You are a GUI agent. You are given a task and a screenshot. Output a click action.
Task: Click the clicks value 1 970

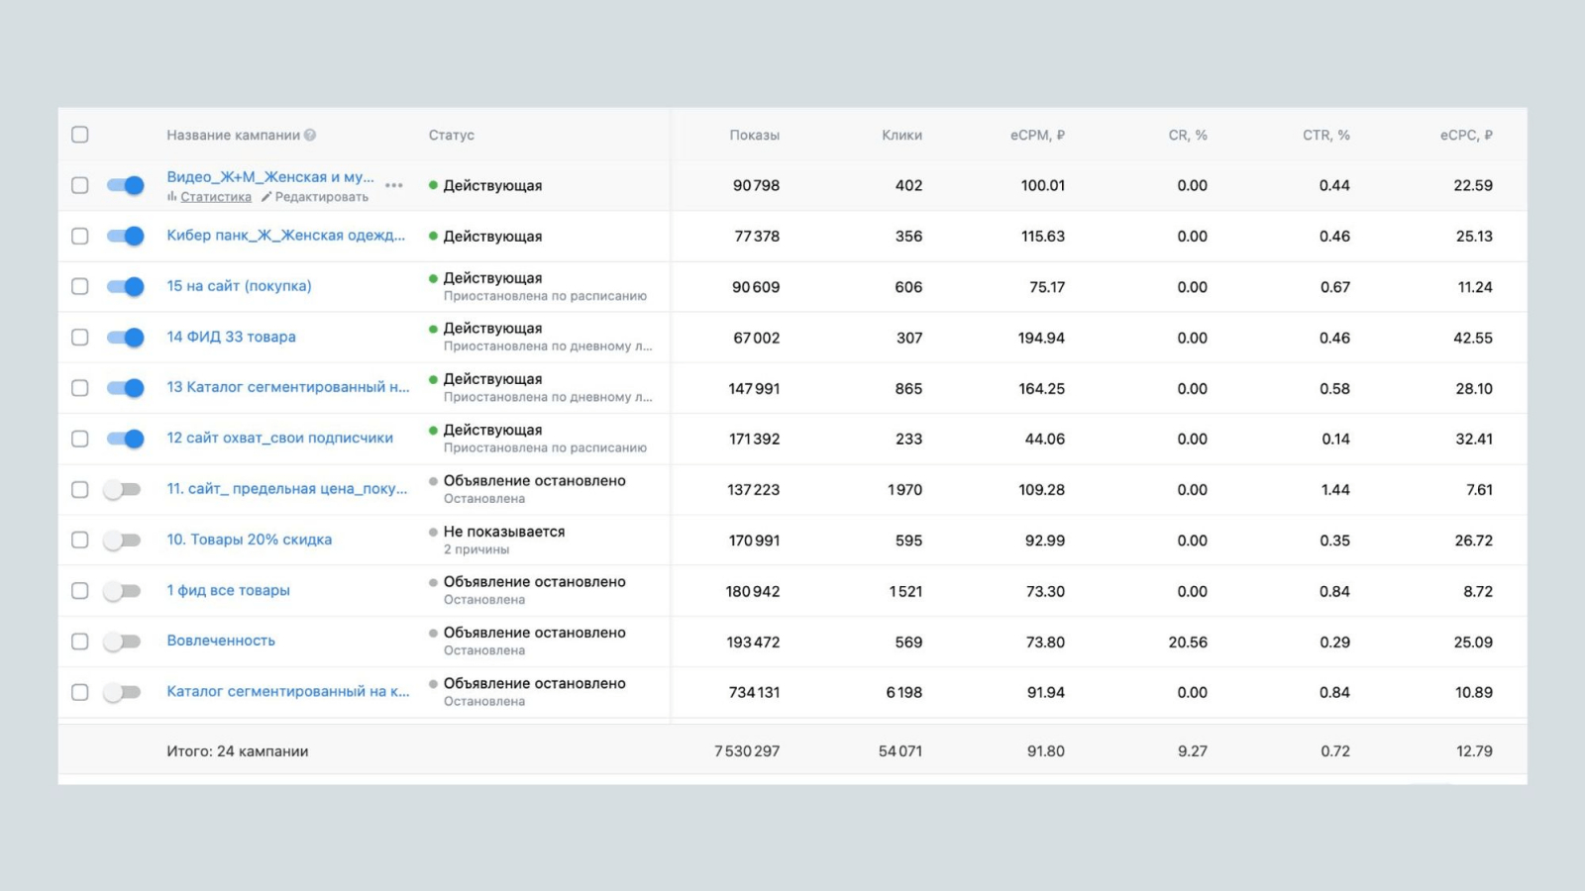pyautogui.click(x=904, y=490)
